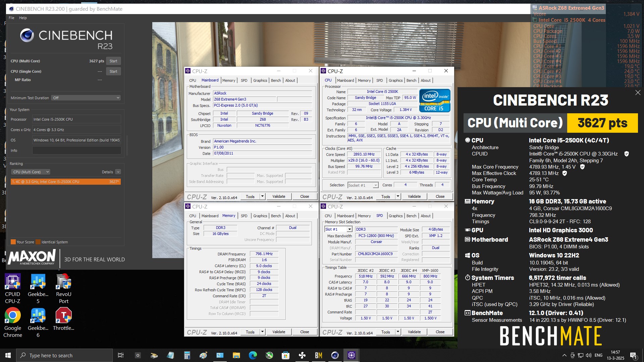Image resolution: width=644 pixels, height=362 pixels.
Task: Launch Microsoft Edge from the taskbar
Action: (253, 355)
